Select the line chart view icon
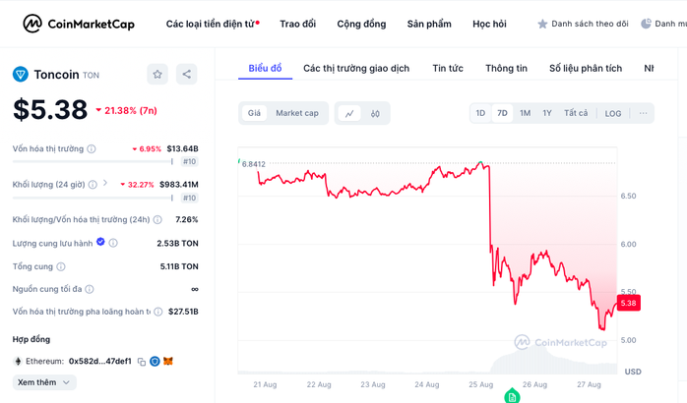Screen dimensions: 687x403 pos(349,113)
